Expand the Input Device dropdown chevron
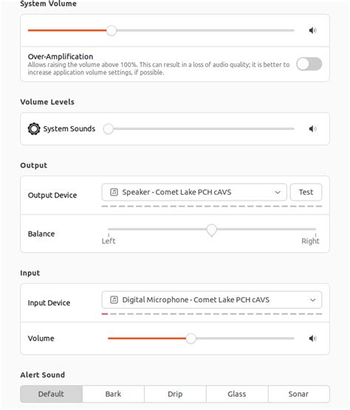Viewport: 350px width, 410px height. click(x=312, y=299)
